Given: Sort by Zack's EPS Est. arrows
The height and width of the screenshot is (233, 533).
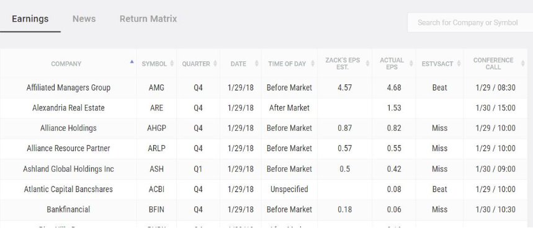Looking at the screenshot, I should pos(367,63).
